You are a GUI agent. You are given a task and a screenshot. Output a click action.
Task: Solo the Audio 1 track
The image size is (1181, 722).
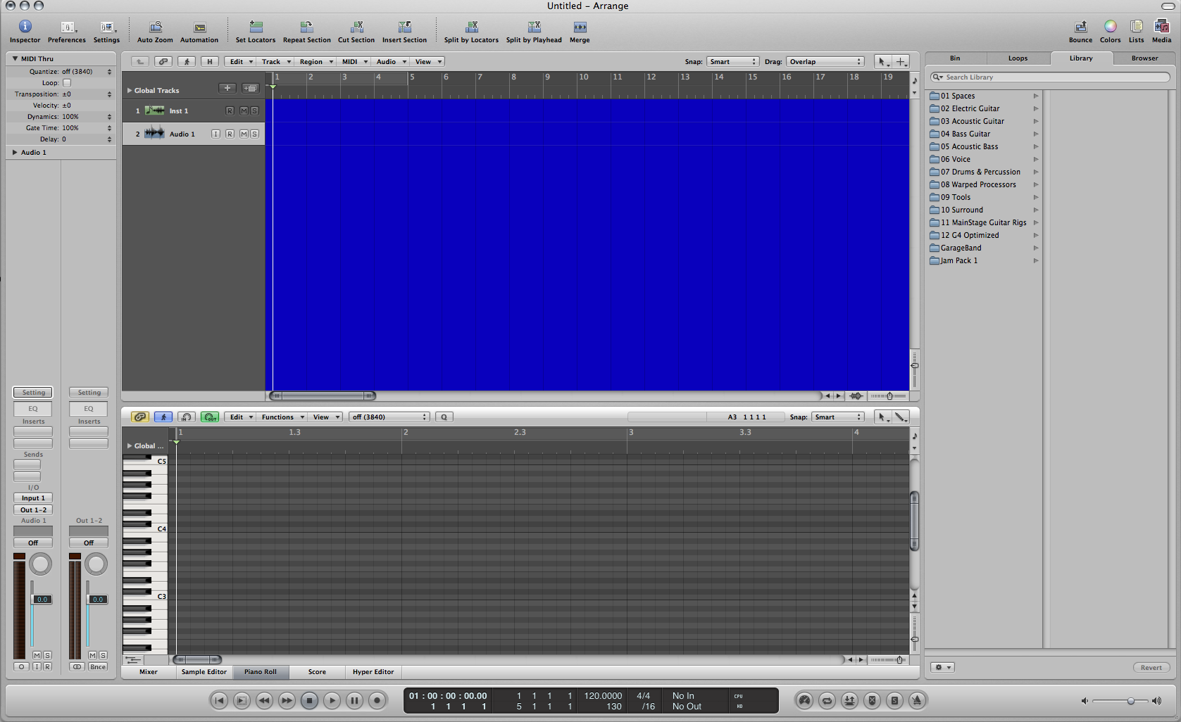pyautogui.click(x=254, y=134)
